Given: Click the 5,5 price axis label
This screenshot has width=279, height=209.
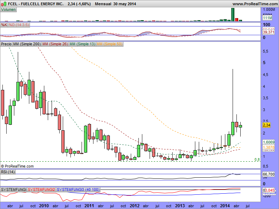Looking at the screenshot, I should [265, 51].
